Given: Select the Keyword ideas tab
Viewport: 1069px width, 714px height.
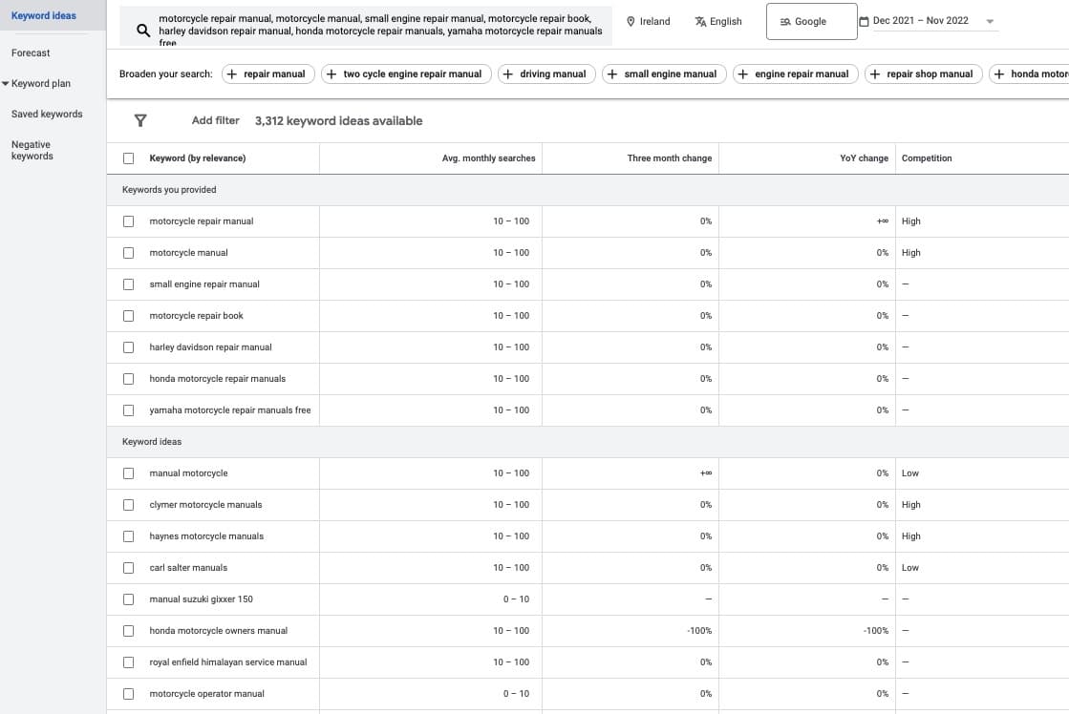Looking at the screenshot, I should tap(44, 15).
